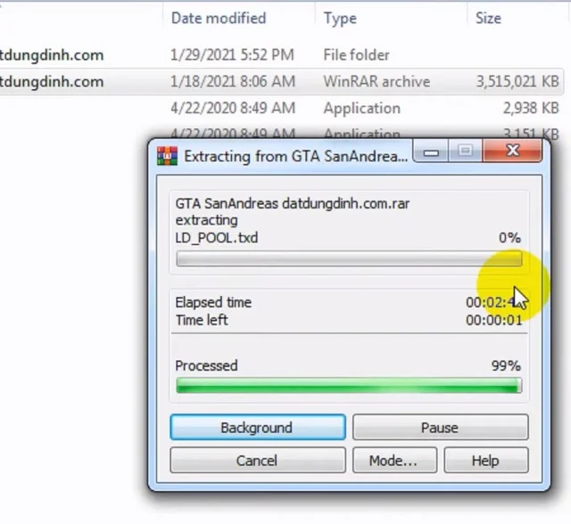The height and width of the screenshot is (524, 571).
Task: Cancel the extraction
Action: pyautogui.click(x=258, y=461)
